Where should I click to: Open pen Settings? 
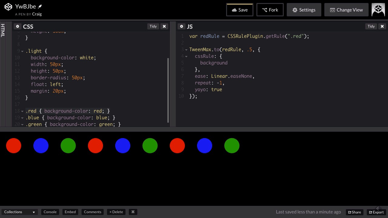pyautogui.click(x=304, y=10)
